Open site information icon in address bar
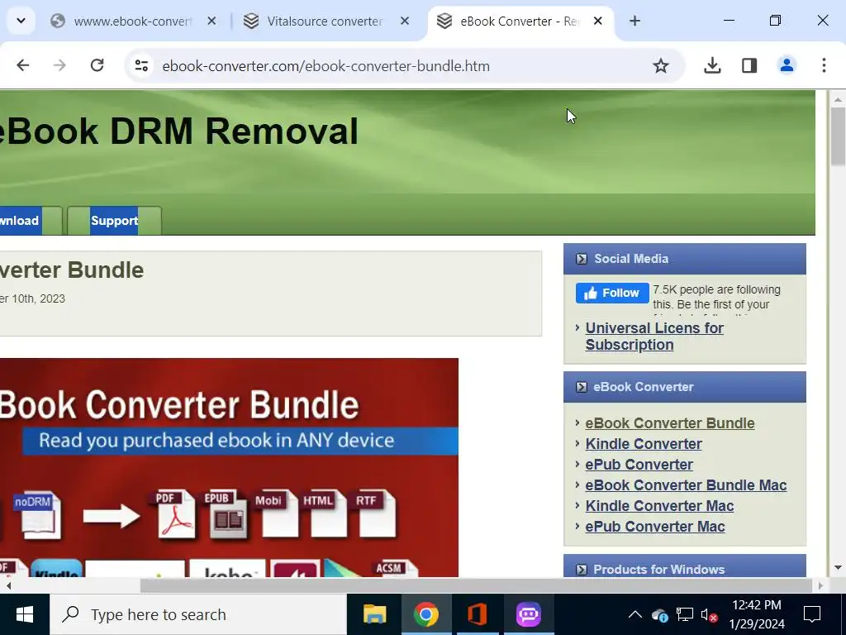This screenshot has height=635, width=846. point(141,66)
